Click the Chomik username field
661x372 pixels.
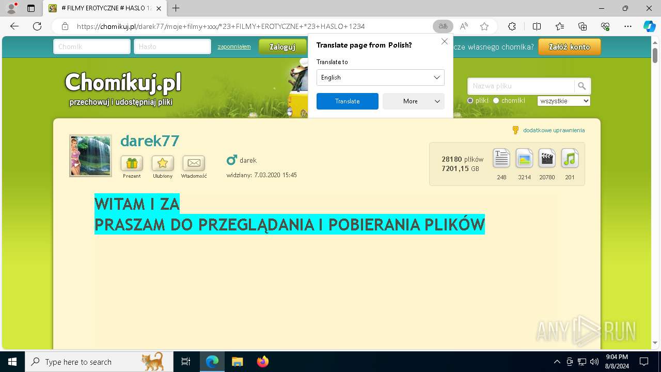point(92,47)
